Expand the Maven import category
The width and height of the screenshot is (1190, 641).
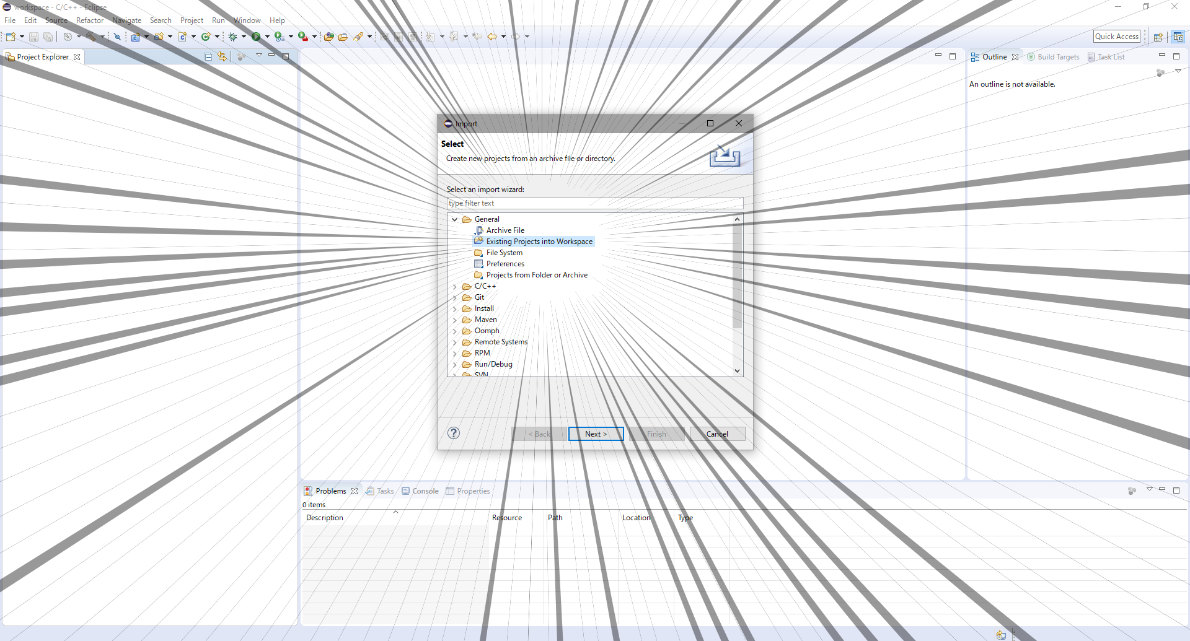455,320
